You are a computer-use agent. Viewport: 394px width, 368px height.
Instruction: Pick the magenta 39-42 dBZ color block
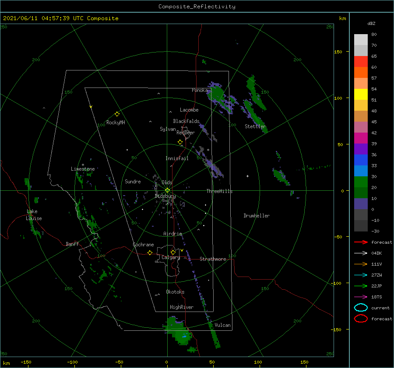[361, 138]
